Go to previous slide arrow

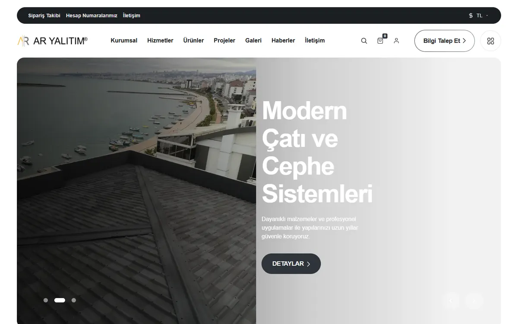tap(451, 301)
